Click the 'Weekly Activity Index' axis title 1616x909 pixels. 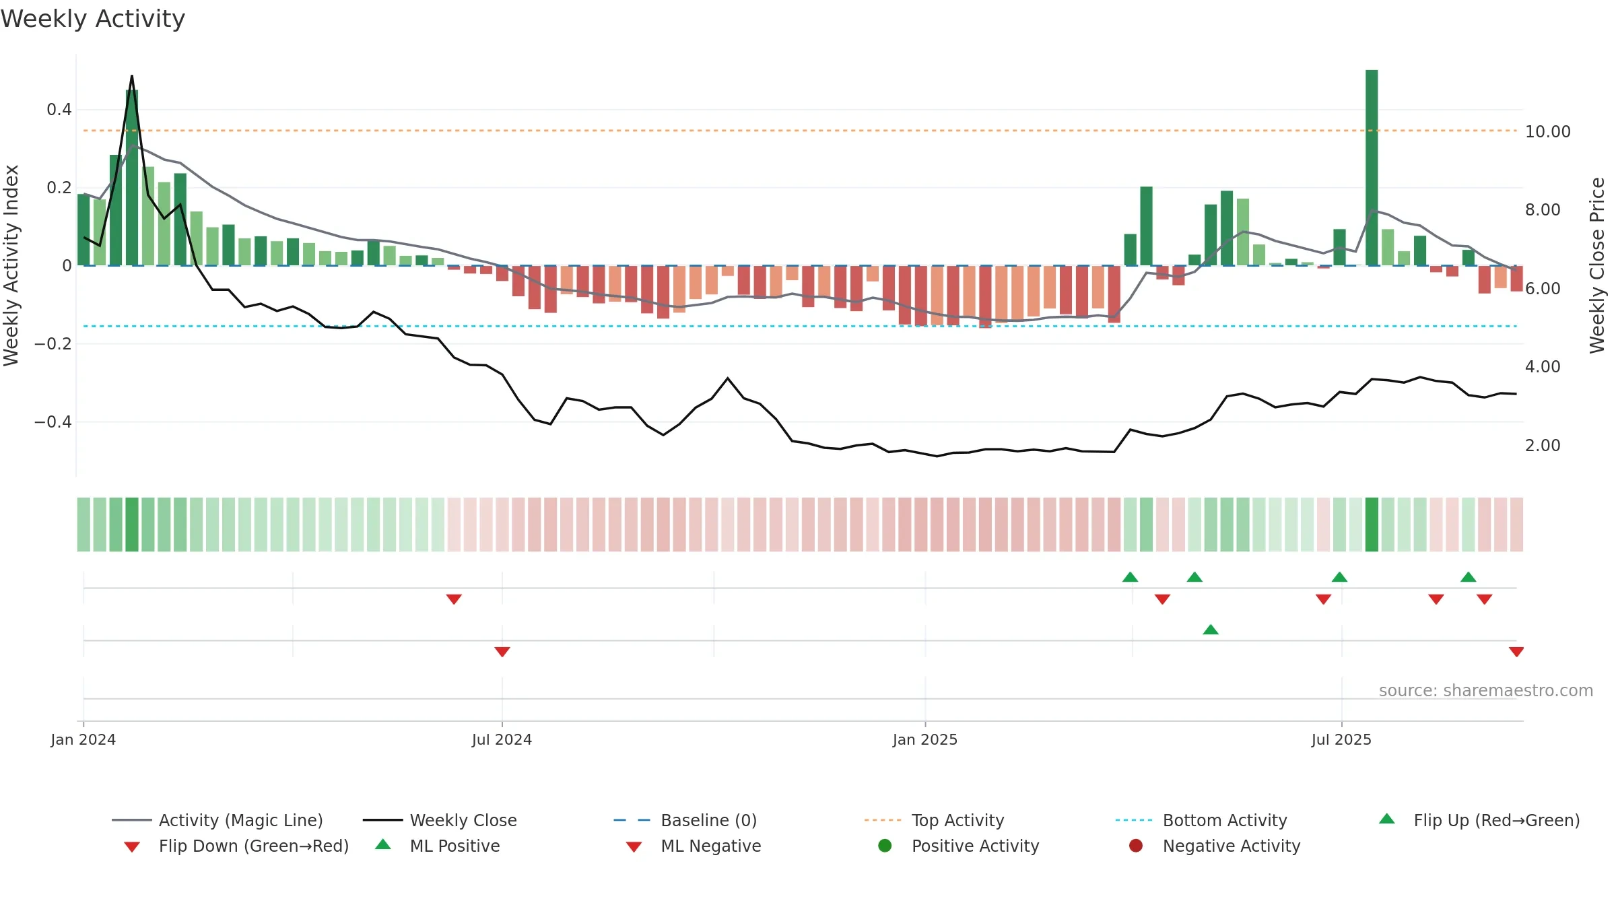coord(11,265)
